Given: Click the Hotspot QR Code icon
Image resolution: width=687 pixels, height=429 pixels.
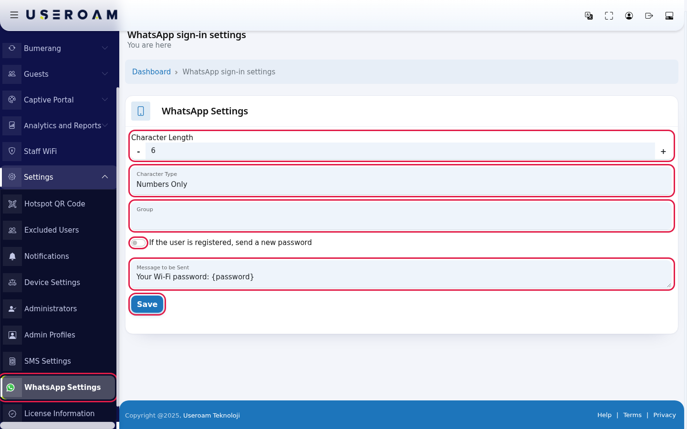Looking at the screenshot, I should pyautogui.click(x=12, y=204).
